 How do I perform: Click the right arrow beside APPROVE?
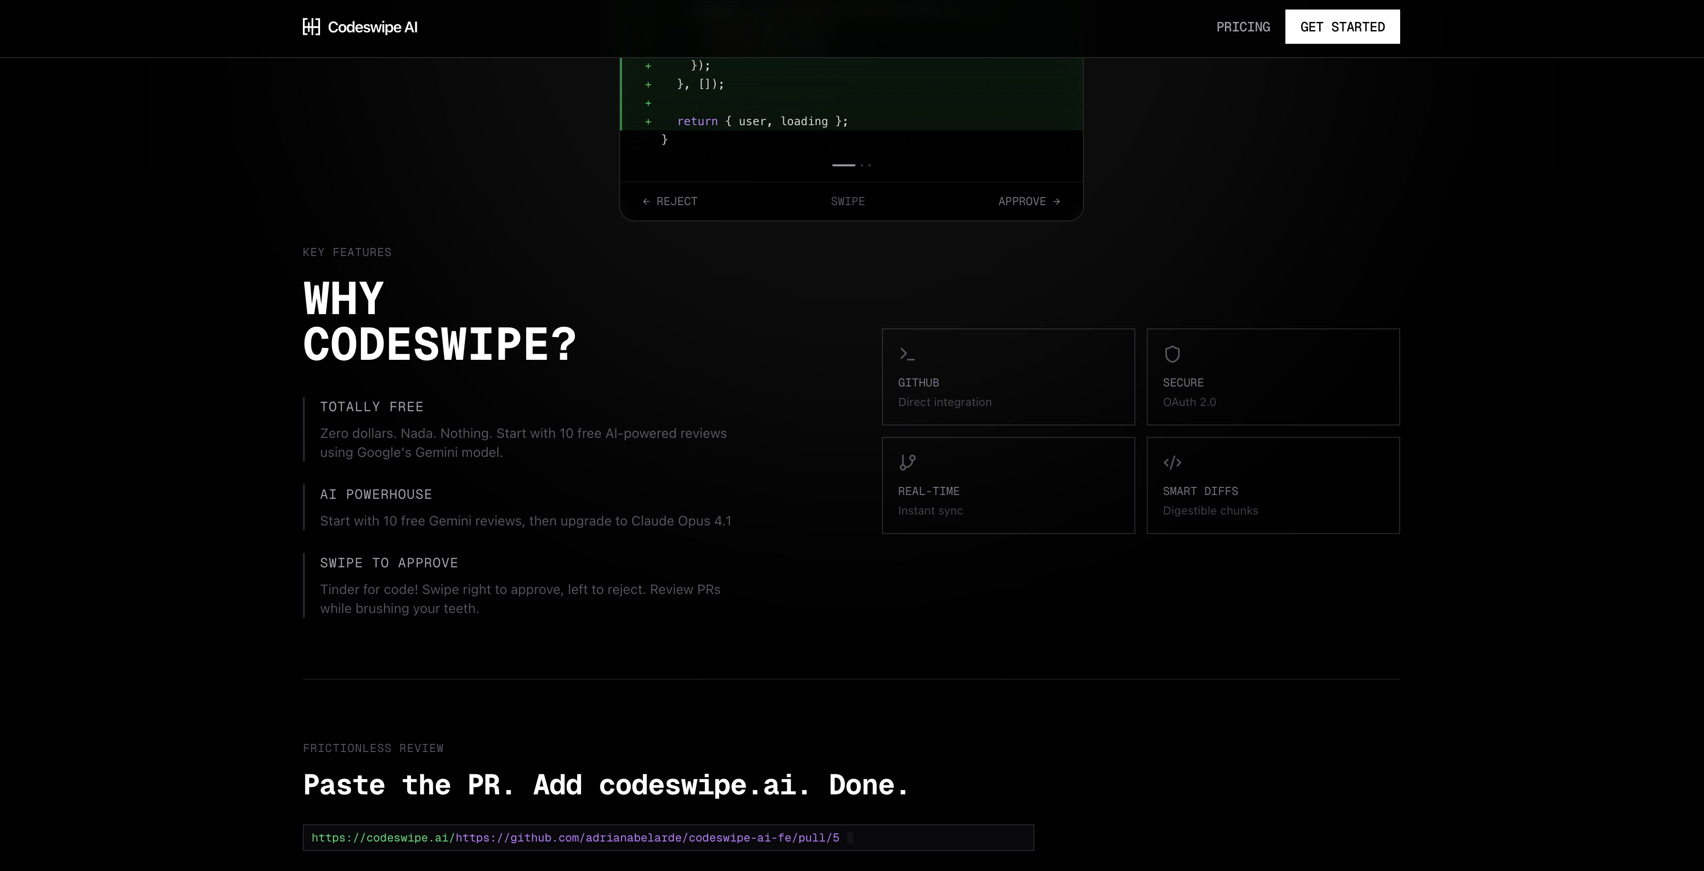click(x=1056, y=201)
